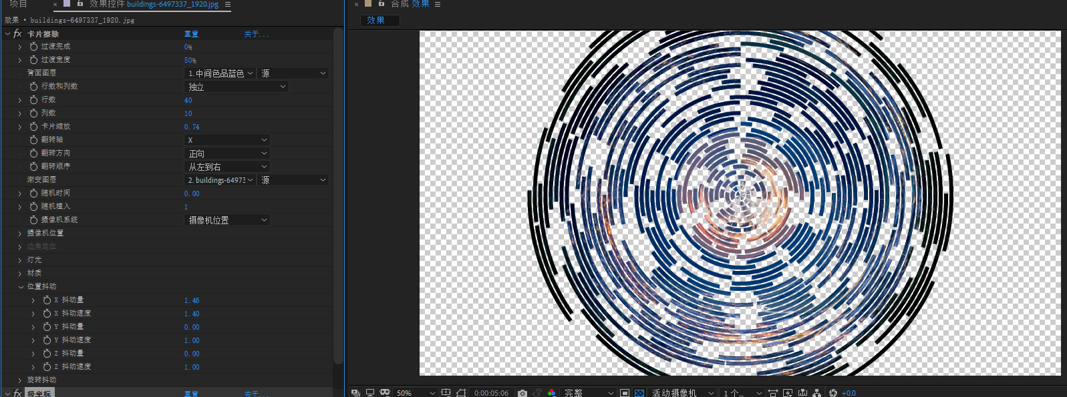1067x397 pixels.
Task: Open 背面图层 layer dropdown 中间色品蓝色
Action: [220, 73]
